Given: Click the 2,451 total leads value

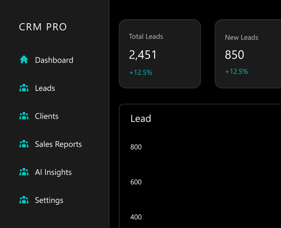Looking at the screenshot, I should [x=143, y=55].
